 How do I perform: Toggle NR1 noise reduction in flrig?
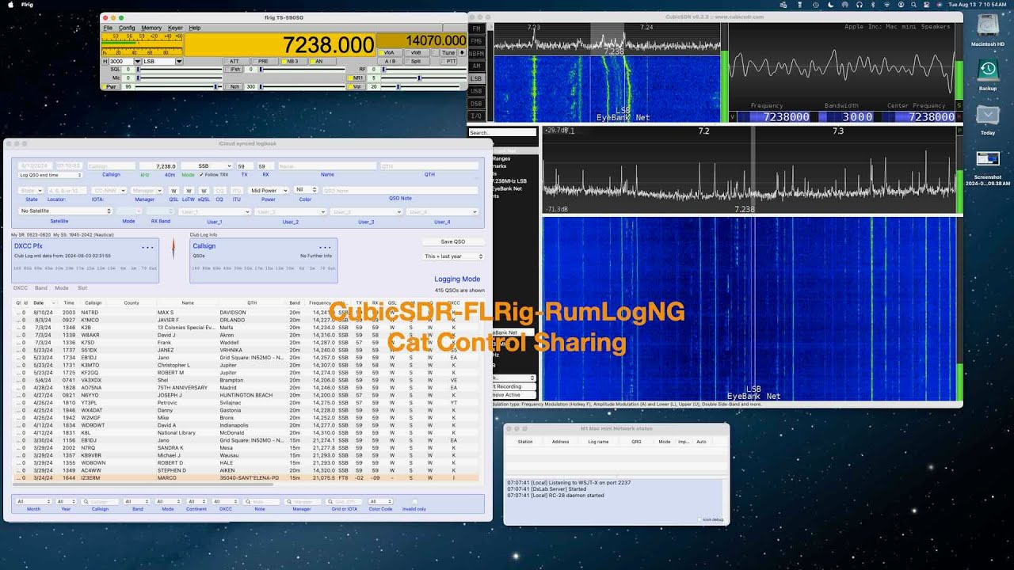tap(356, 78)
